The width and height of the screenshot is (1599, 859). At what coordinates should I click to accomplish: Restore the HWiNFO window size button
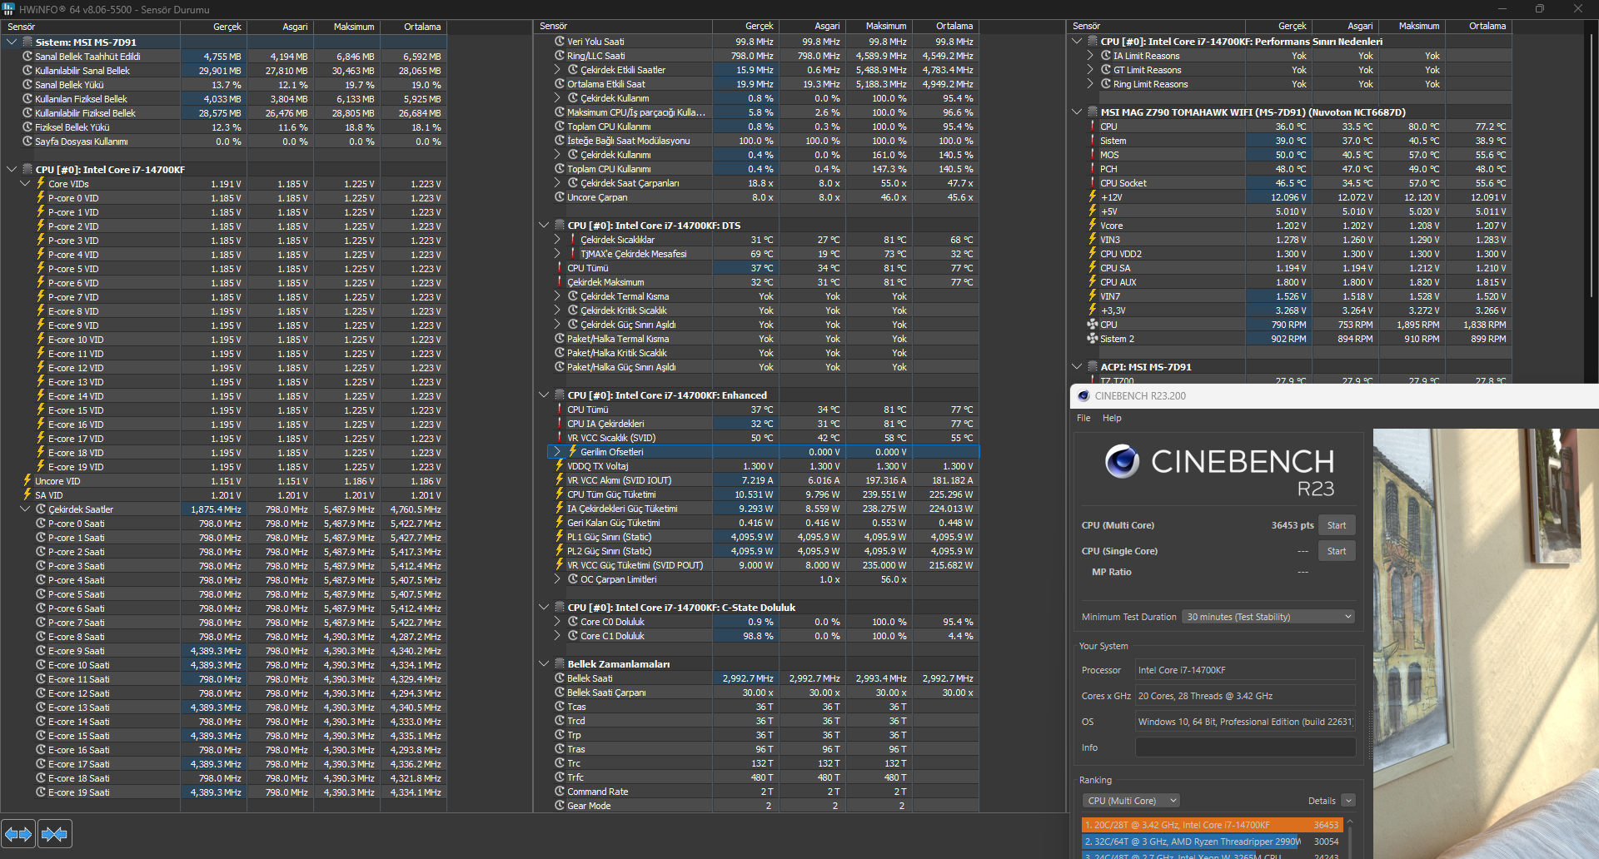coord(1540,9)
